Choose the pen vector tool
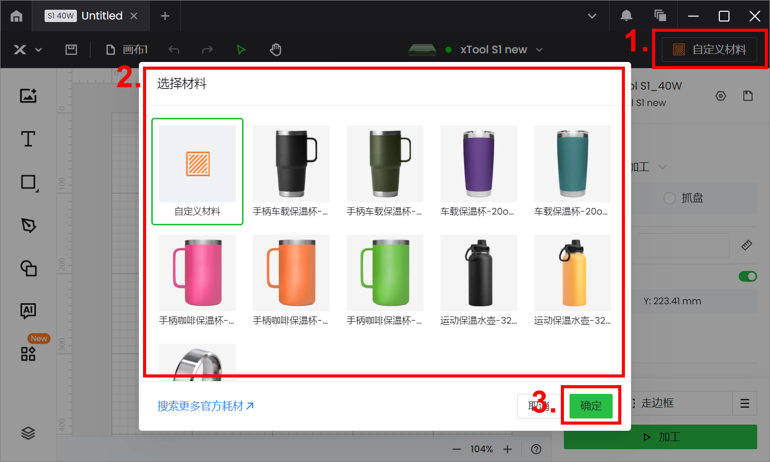770x462 pixels. (28, 225)
